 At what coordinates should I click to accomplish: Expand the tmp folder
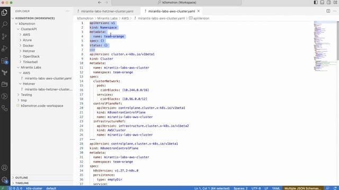[24, 100]
